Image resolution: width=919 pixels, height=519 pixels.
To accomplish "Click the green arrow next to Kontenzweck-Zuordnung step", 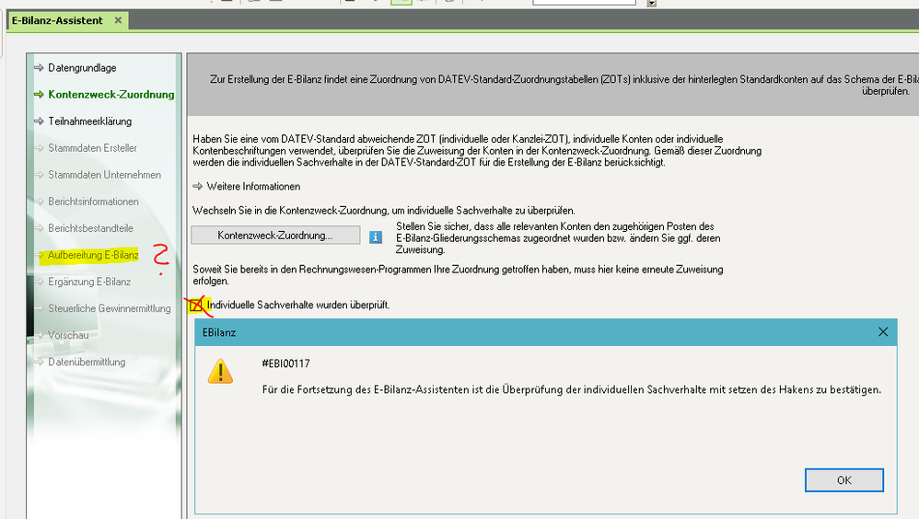I will tap(39, 95).
